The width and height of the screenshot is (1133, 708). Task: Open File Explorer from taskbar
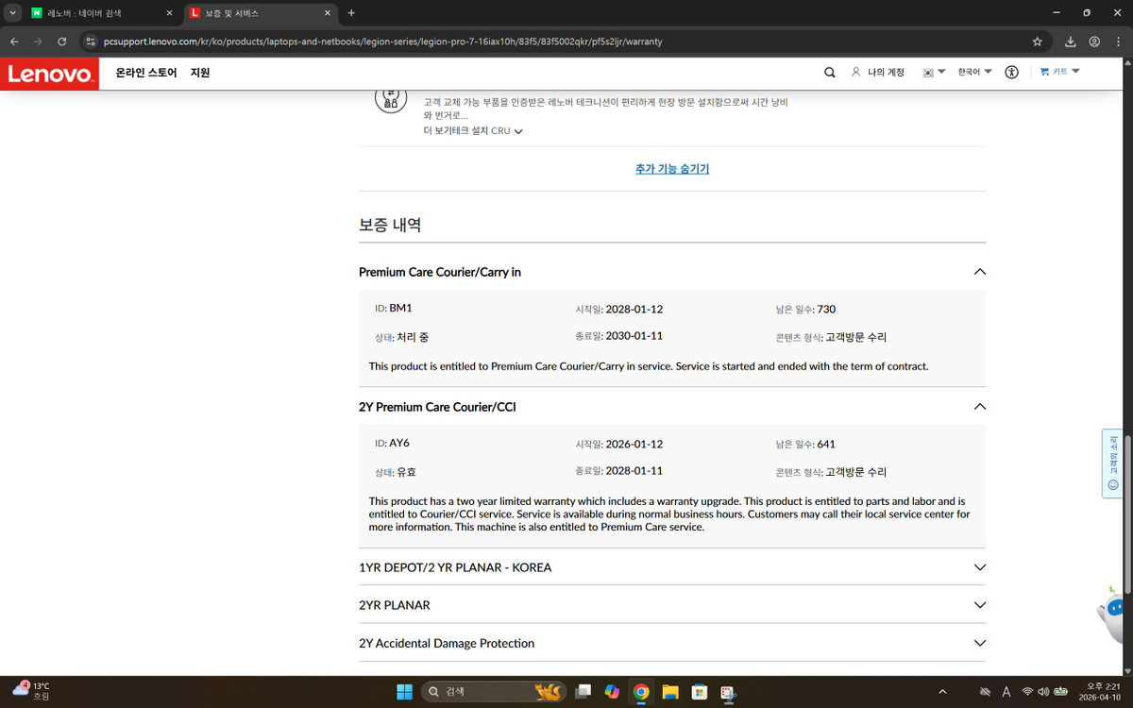(x=670, y=692)
